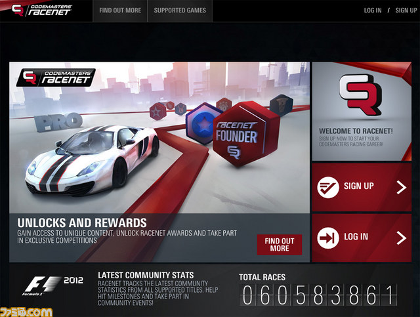Click the Welcome to Racenet! heading
This screenshot has height=317, width=420.
[x=356, y=131]
